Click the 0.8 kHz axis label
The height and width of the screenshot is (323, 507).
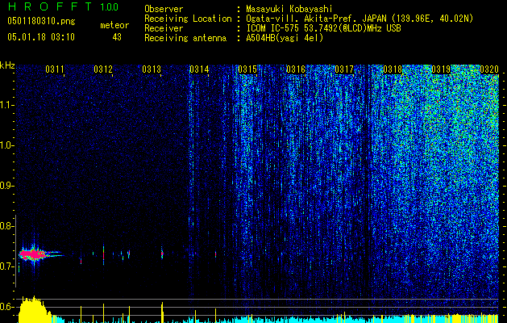pyautogui.click(x=6, y=226)
